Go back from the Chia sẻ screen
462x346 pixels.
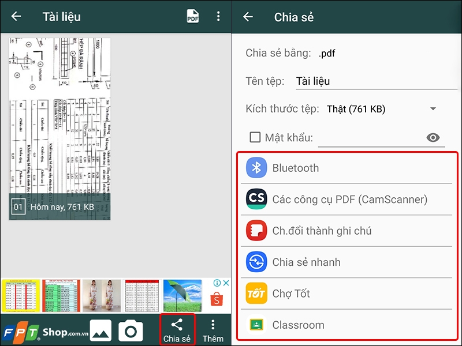click(x=247, y=17)
